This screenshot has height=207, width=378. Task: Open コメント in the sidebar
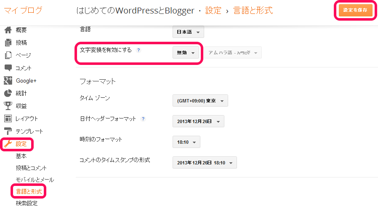coord(24,68)
